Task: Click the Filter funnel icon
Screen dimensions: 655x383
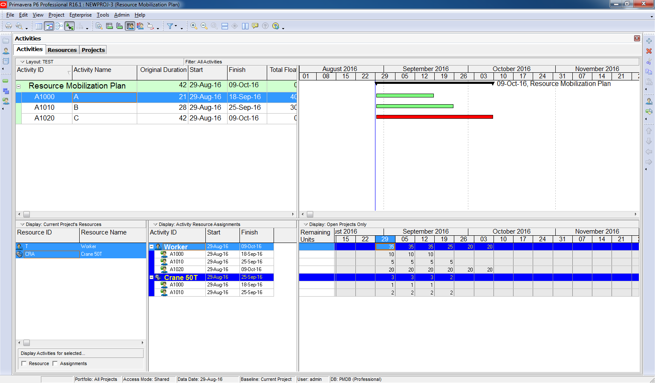Action: coord(170,26)
